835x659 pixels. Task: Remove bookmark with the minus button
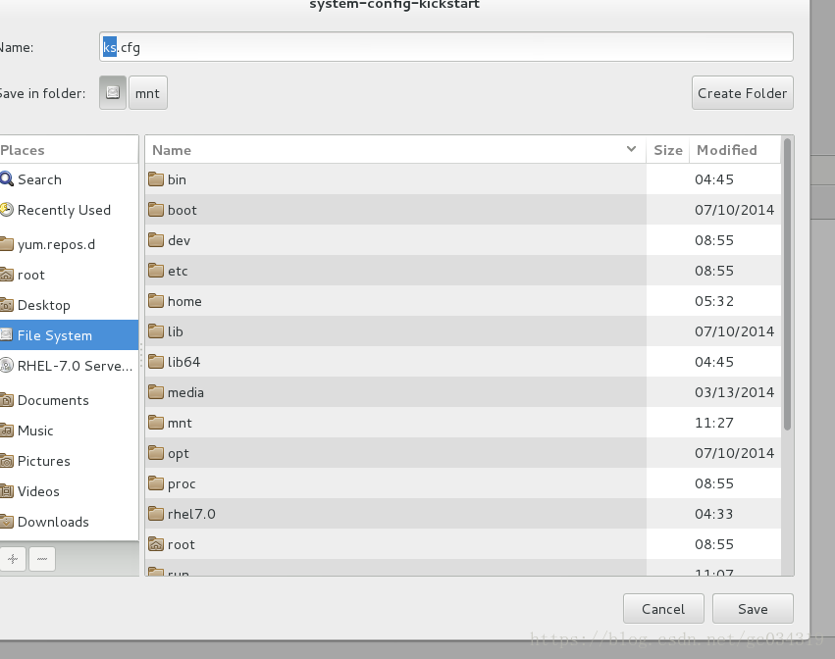point(42,559)
